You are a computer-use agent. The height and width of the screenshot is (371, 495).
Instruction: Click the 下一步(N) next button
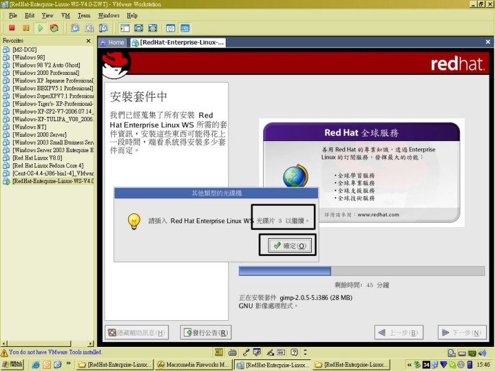462,333
